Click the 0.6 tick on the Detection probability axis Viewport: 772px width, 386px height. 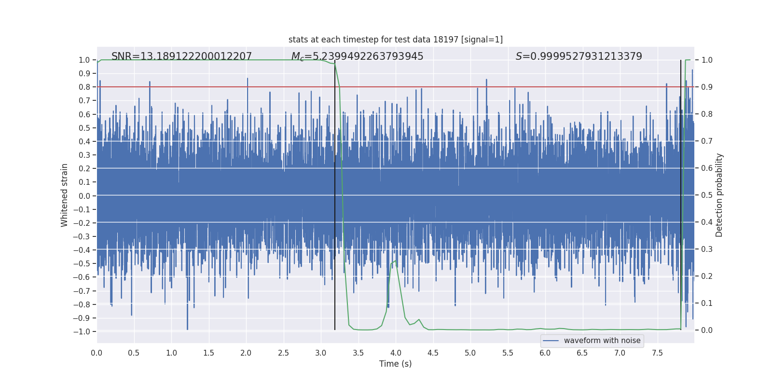[x=707, y=168]
